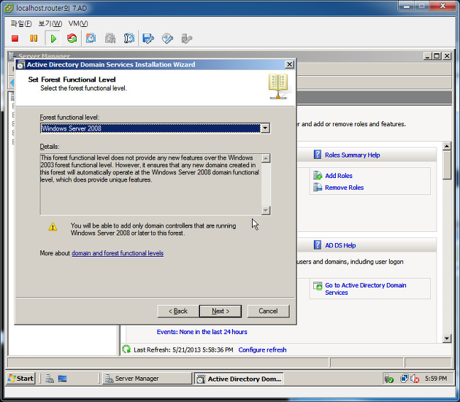Click the grayed USB device toolbar icon

tap(187, 39)
